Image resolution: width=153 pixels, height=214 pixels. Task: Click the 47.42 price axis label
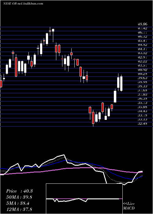tap(142, 28)
